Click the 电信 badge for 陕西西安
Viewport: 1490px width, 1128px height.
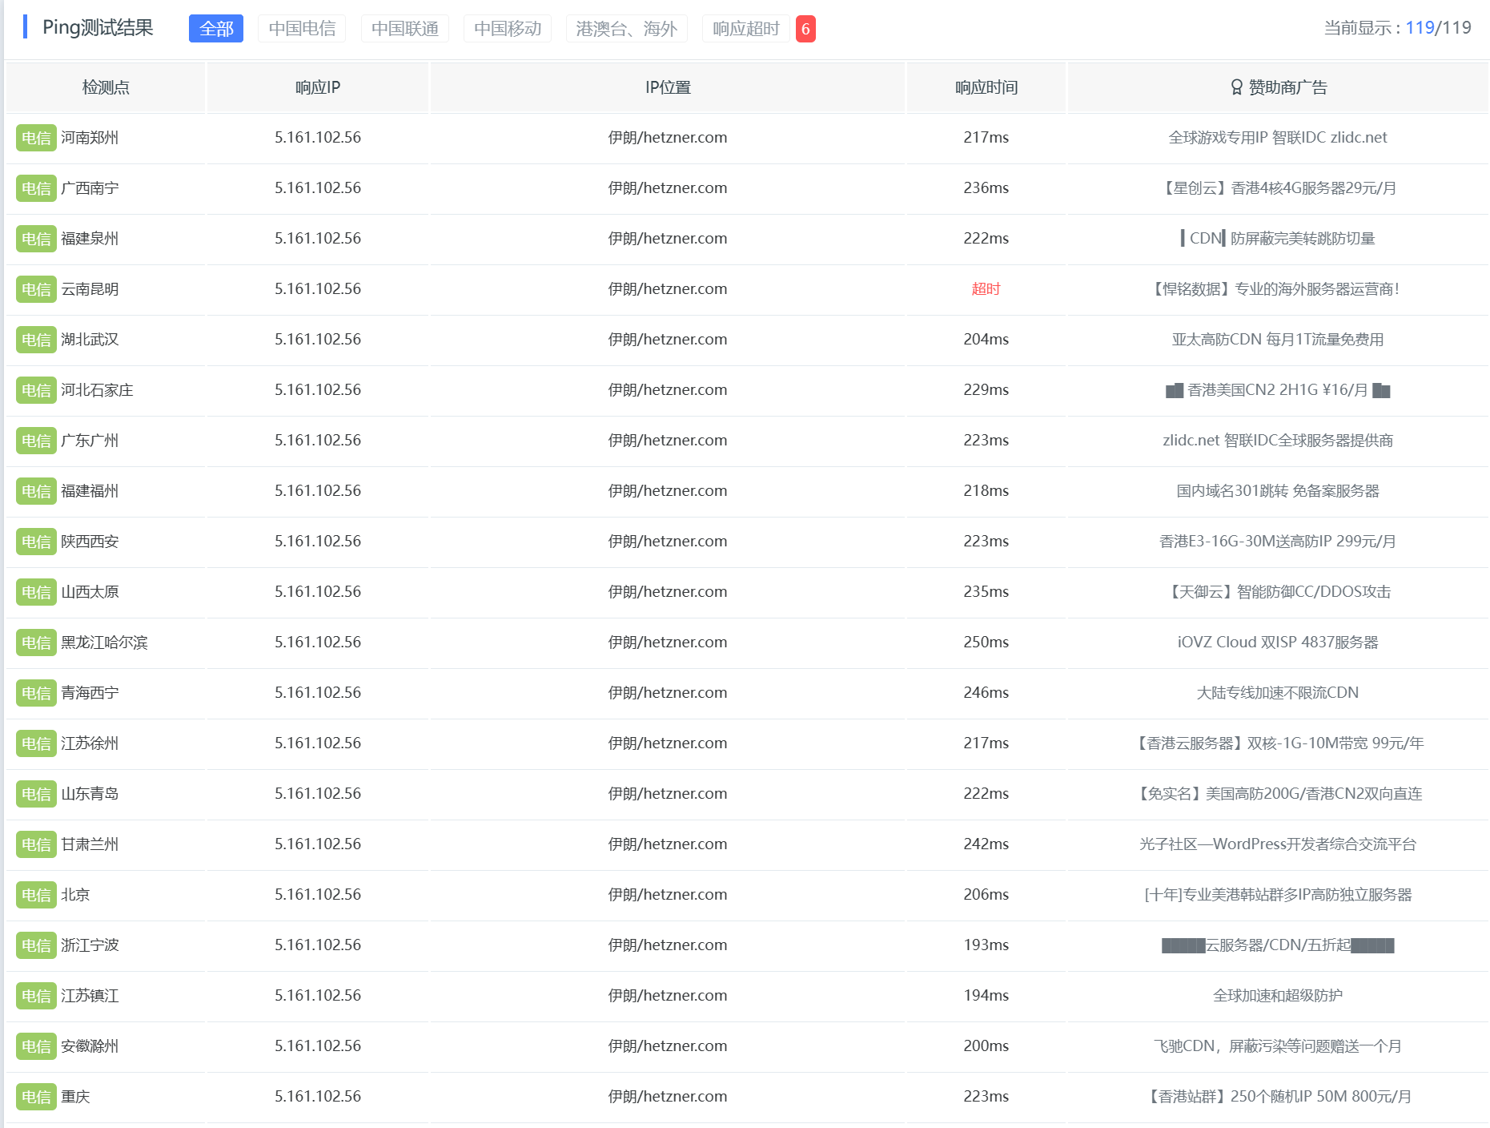click(36, 542)
